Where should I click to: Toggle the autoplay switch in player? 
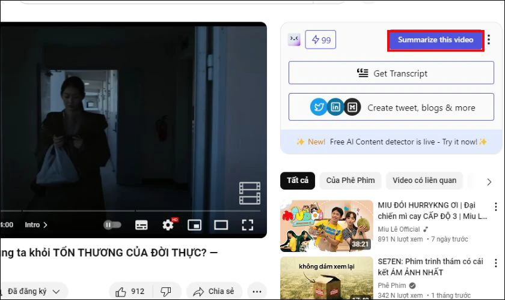tap(112, 225)
